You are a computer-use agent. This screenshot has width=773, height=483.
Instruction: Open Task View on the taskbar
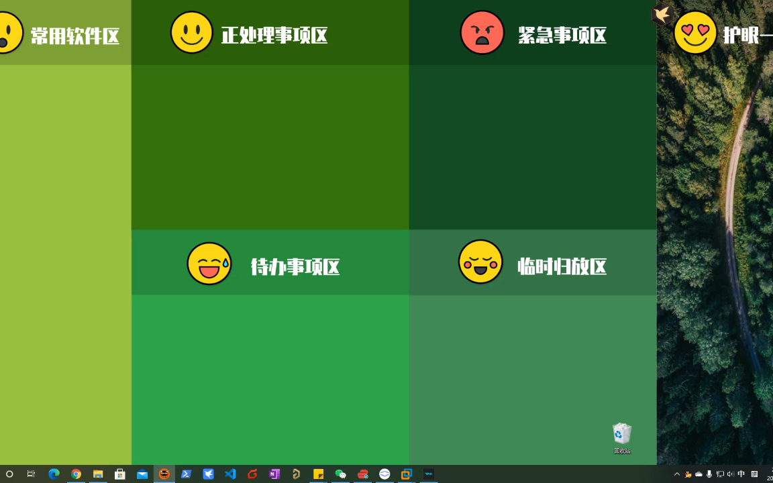pos(31,474)
